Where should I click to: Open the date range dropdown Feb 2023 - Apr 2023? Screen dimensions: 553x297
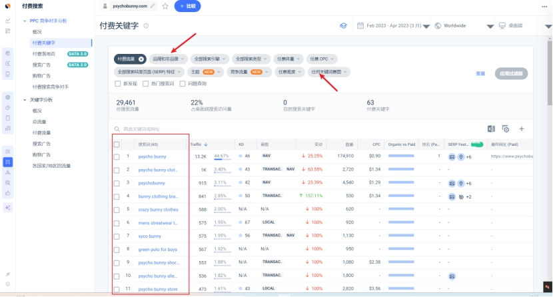tap(393, 26)
